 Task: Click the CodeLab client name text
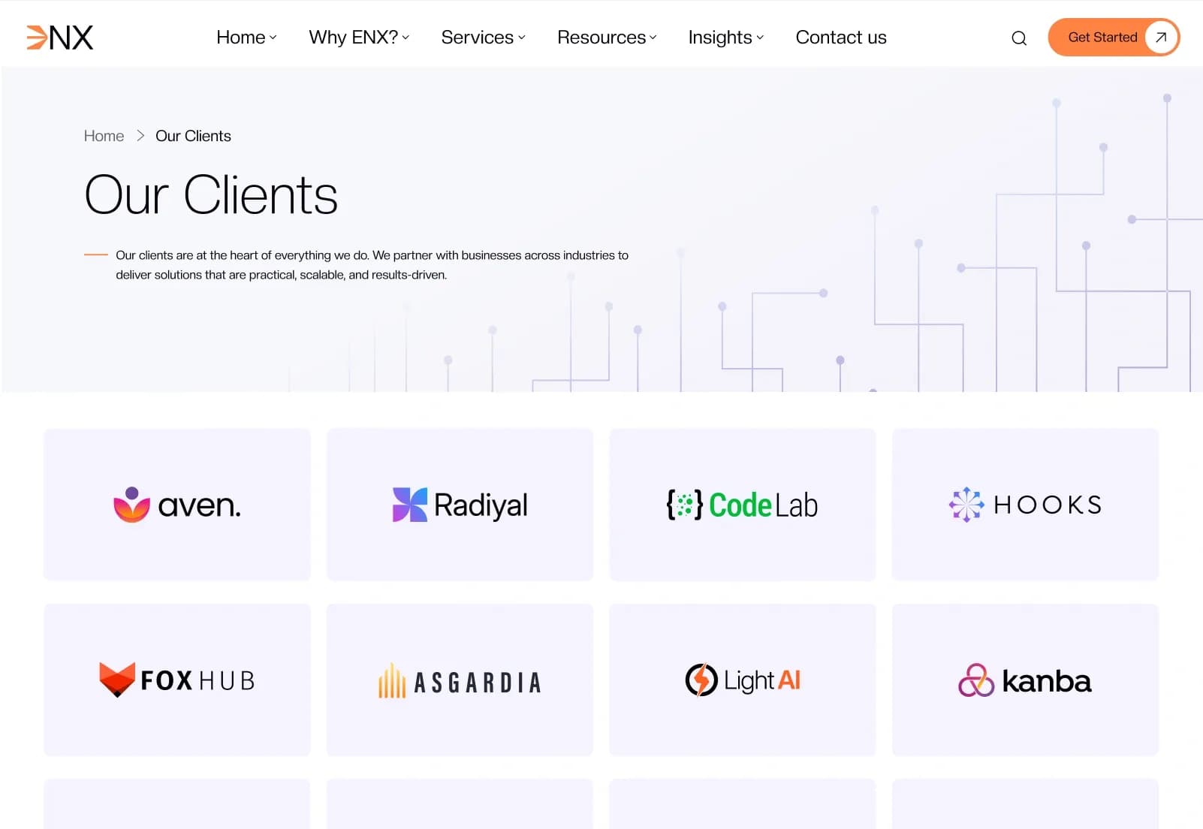click(x=763, y=505)
